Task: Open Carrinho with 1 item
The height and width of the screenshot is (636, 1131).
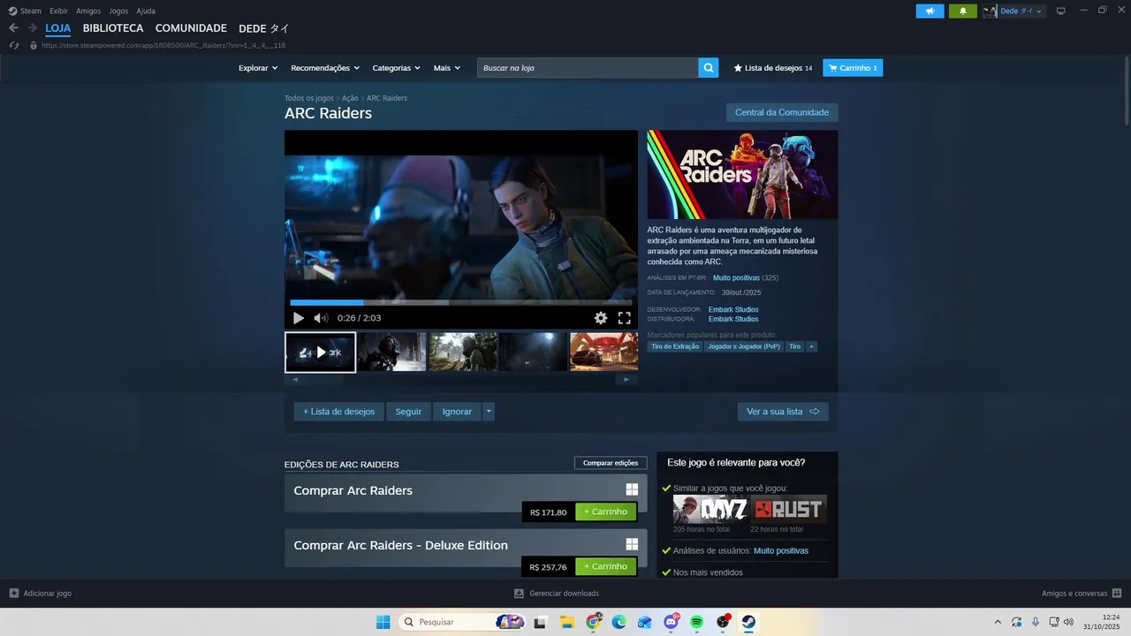Action: (853, 68)
